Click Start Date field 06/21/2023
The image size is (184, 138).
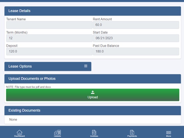click(136, 38)
